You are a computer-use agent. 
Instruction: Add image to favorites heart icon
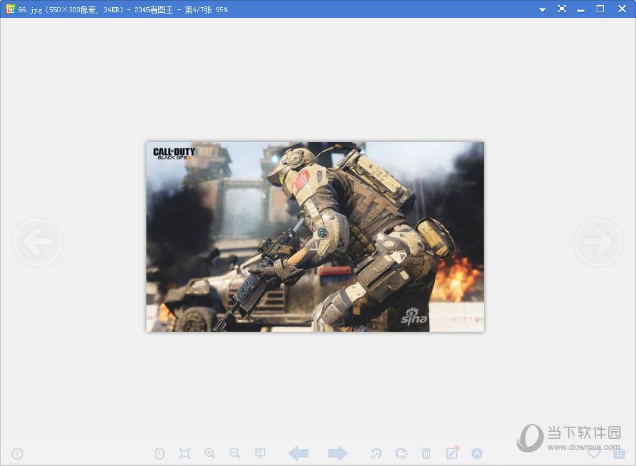[594, 454]
